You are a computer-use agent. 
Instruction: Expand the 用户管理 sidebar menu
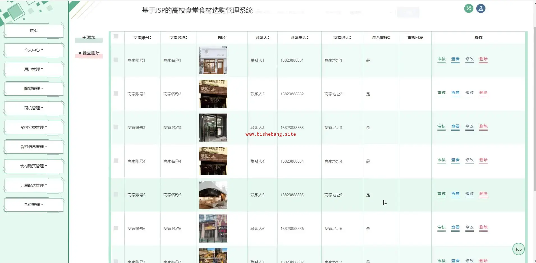pos(34,69)
